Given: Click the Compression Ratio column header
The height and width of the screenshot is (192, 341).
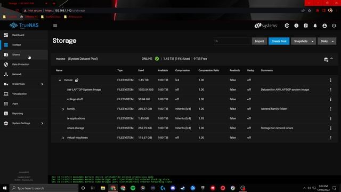Looking at the screenshot, I should coord(209,70).
